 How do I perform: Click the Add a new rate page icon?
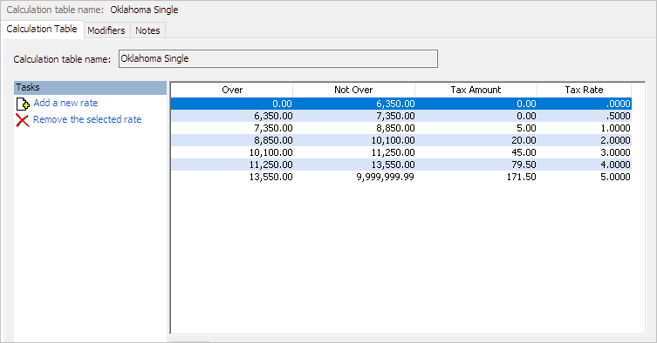23,104
